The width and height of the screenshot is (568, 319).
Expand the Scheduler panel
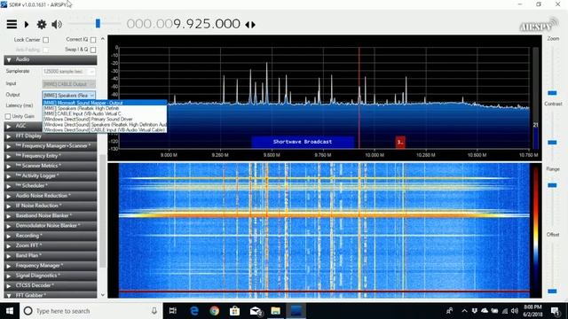(51, 186)
